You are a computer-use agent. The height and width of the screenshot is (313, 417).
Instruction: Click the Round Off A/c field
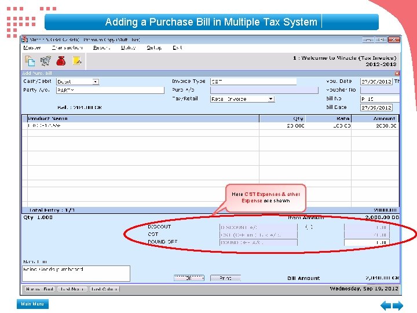pyautogui.click(x=258, y=242)
